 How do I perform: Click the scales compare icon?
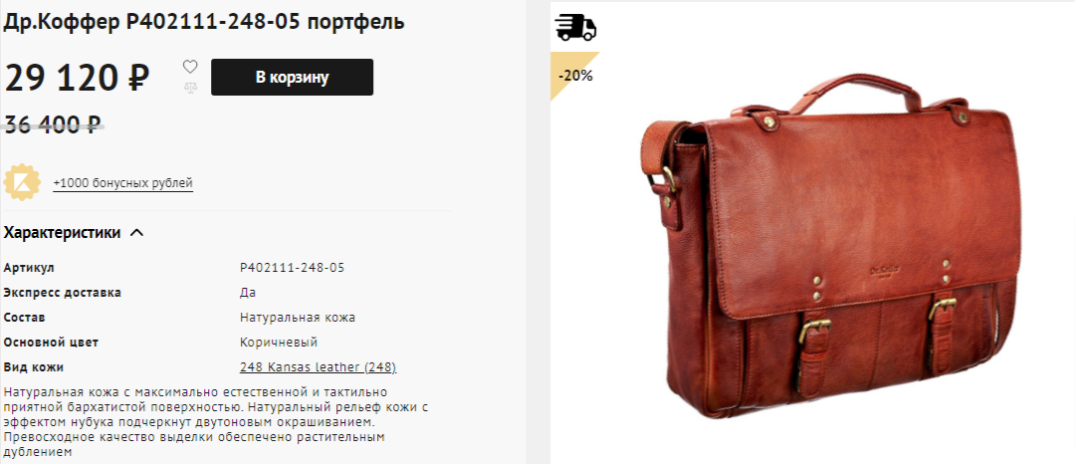point(190,88)
